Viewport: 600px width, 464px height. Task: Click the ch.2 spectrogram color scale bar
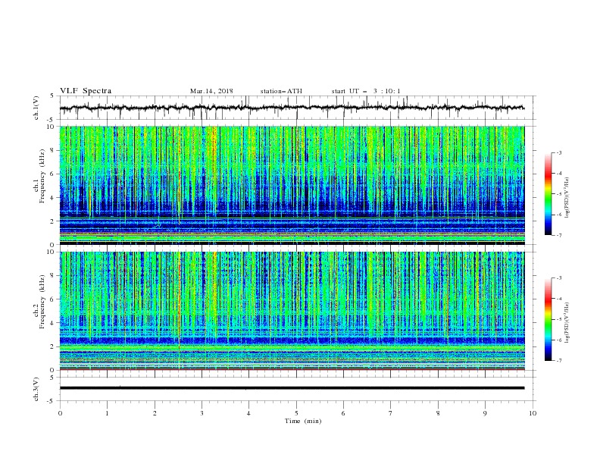click(x=548, y=319)
